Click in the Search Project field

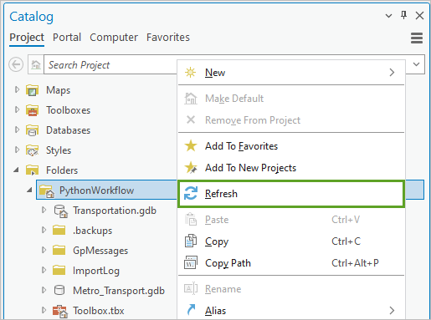point(110,64)
